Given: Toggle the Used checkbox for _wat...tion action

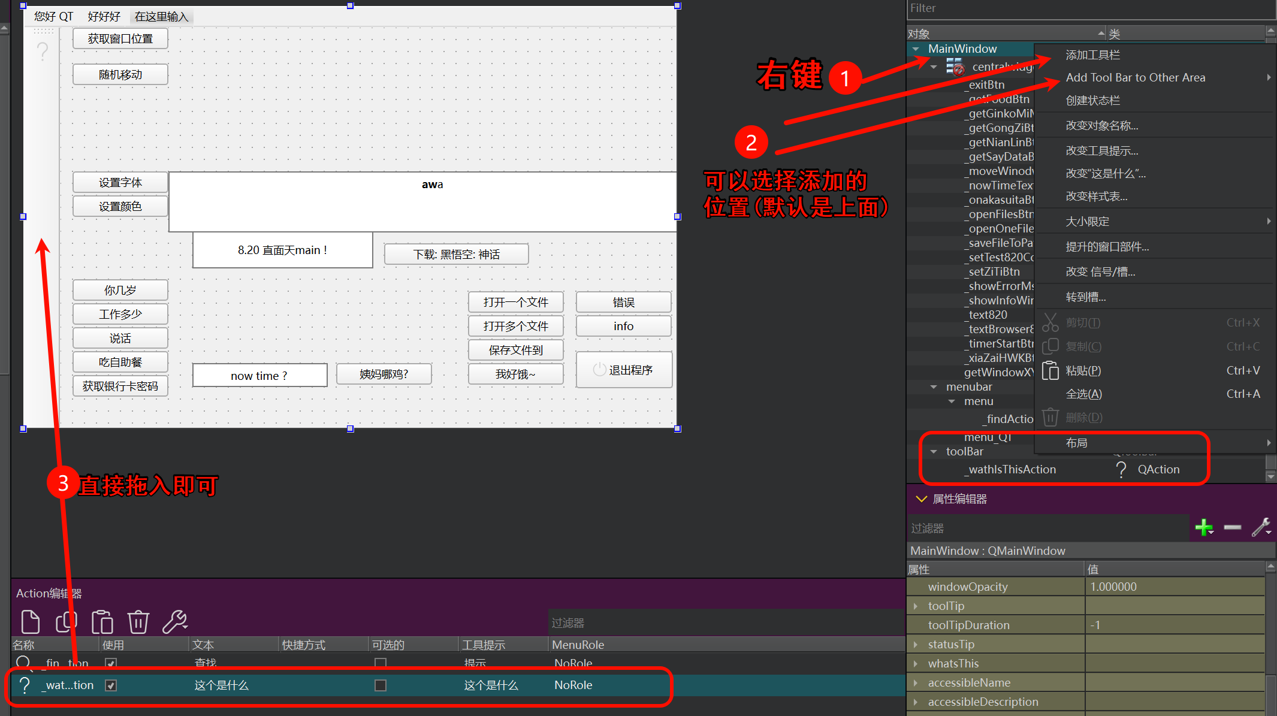Looking at the screenshot, I should point(111,685).
